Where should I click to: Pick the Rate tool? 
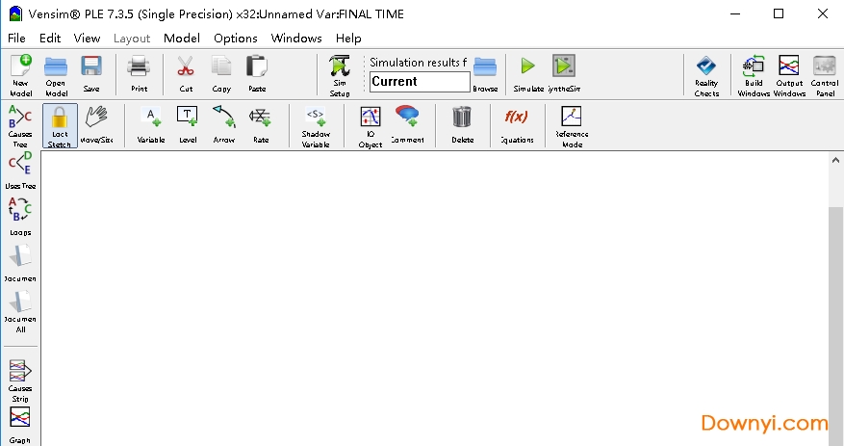click(260, 123)
